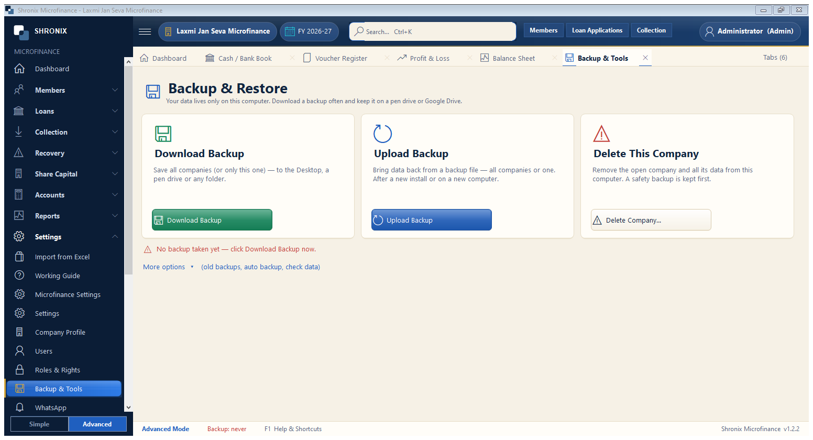Image resolution: width=813 pixels, height=440 pixels.
Task: Click the Microfinance Settings gear icon
Action: (19, 294)
